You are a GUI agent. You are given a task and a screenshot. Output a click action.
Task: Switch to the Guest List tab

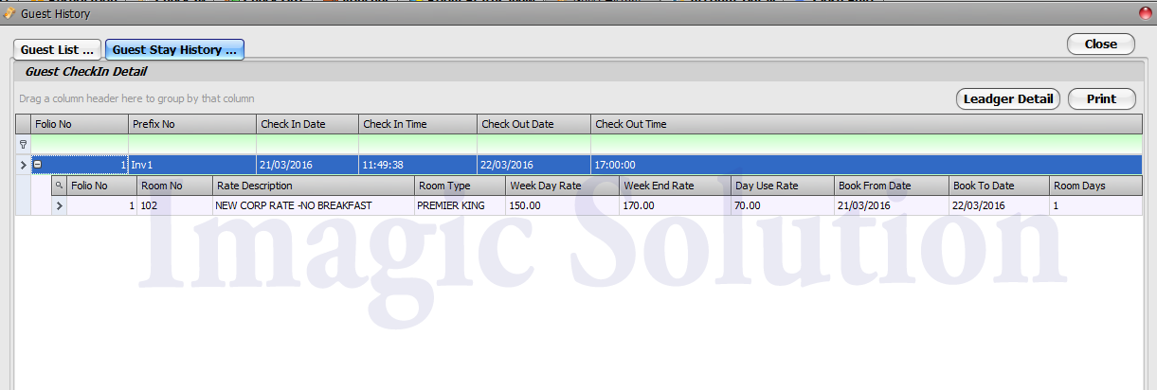tap(58, 49)
